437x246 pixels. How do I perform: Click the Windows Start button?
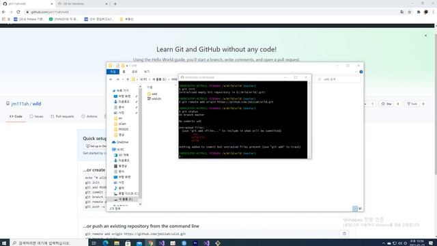click(x=4, y=243)
